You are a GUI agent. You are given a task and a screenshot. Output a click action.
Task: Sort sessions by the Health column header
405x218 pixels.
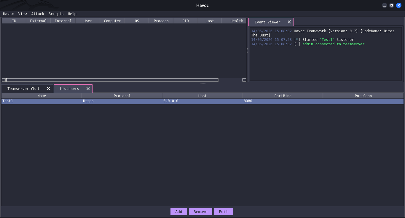[237, 21]
